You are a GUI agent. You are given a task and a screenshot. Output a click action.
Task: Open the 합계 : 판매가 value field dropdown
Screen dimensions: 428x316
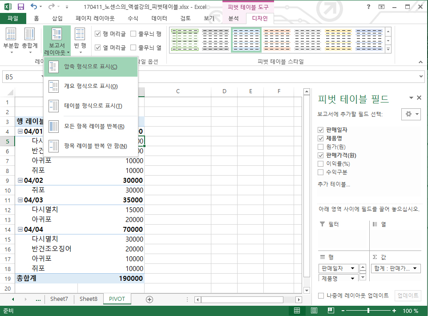[x=415, y=268]
